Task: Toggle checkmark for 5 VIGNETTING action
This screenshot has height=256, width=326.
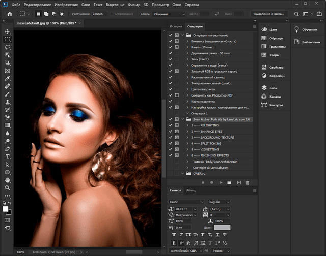Action: pyautogui.click(x=171, y=149)
